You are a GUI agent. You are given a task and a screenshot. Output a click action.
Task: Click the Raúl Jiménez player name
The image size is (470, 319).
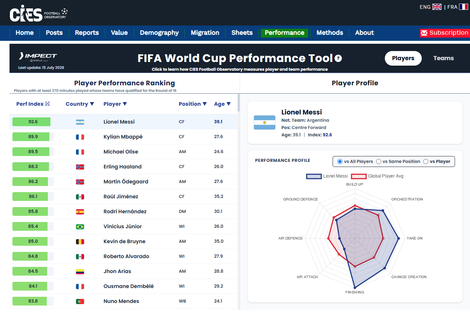pos(121,197)
